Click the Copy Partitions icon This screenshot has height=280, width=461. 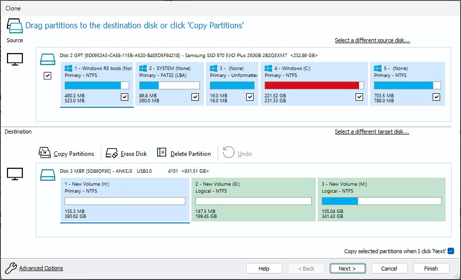45,153
